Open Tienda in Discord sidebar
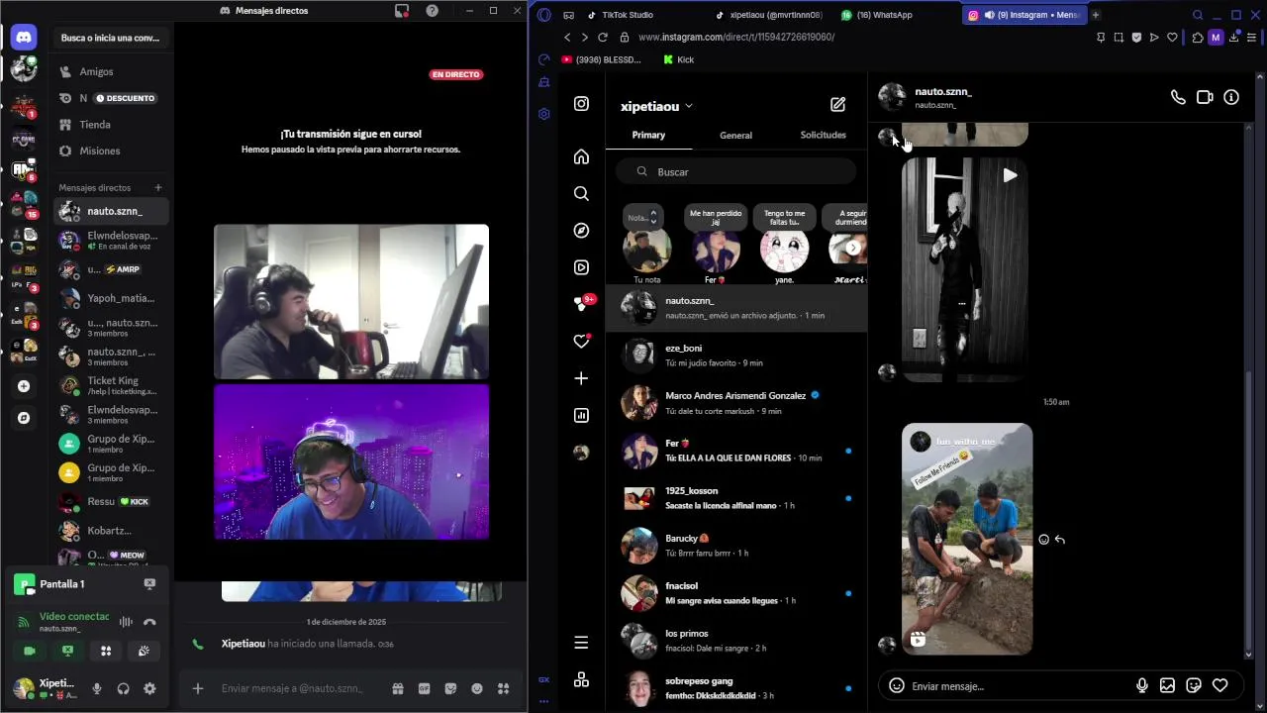This screenshot has width=1267, height=713. (x=111, y=125)
